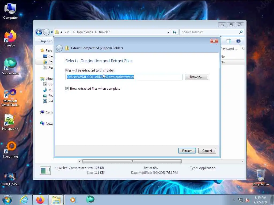This screenshot has height=205, width=274.
Task: Click the Downloads breadcrumb segment
Action: coord(85,32)
